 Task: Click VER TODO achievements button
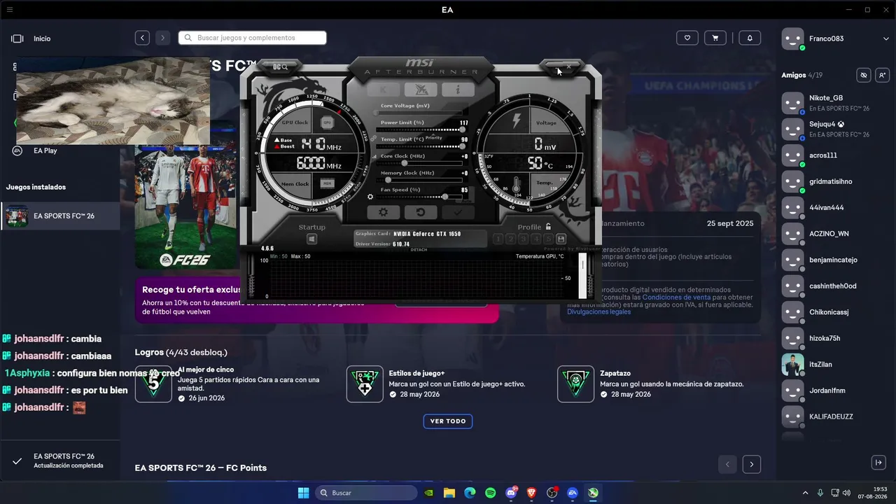coord(448,421)
